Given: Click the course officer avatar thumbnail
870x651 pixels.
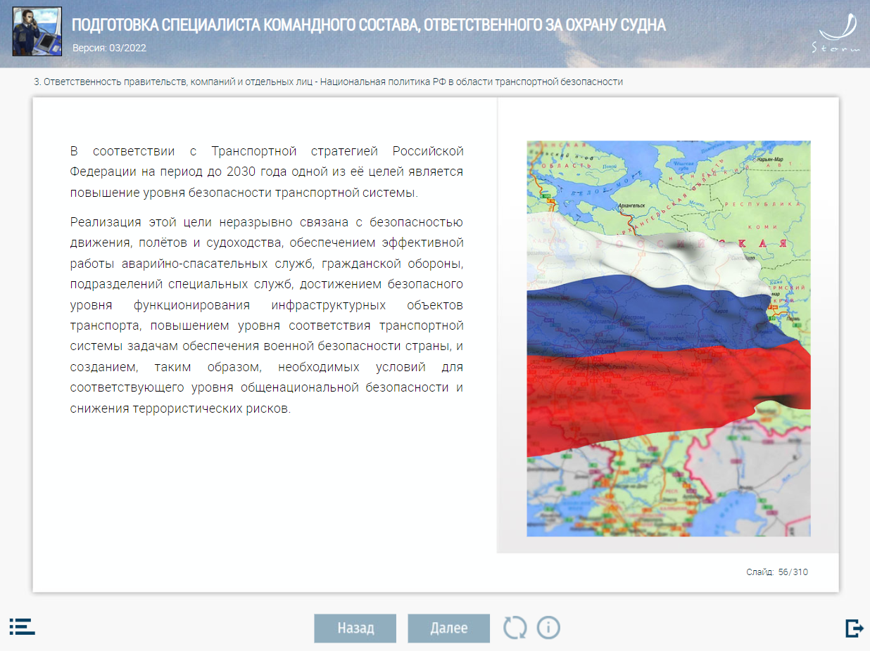Looking at the screenshot, I should (37, 32).
